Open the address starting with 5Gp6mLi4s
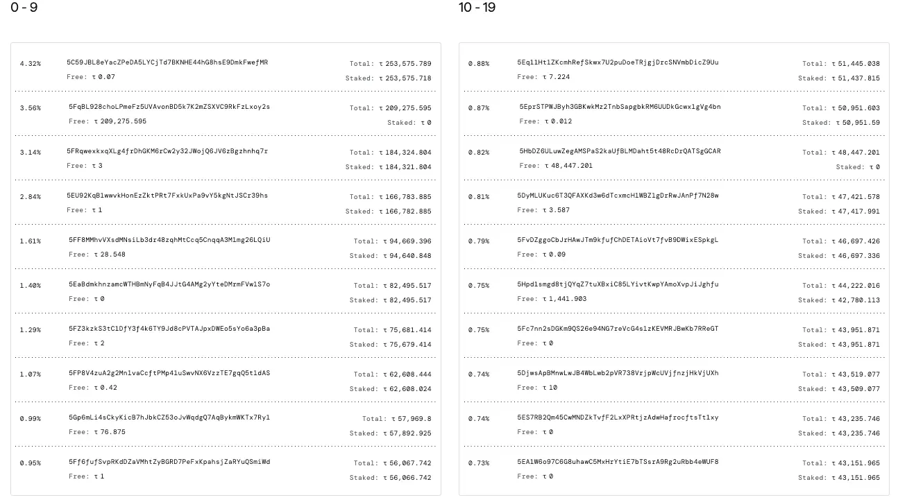Viewport: 907px width, 500px height. (169, 418)
